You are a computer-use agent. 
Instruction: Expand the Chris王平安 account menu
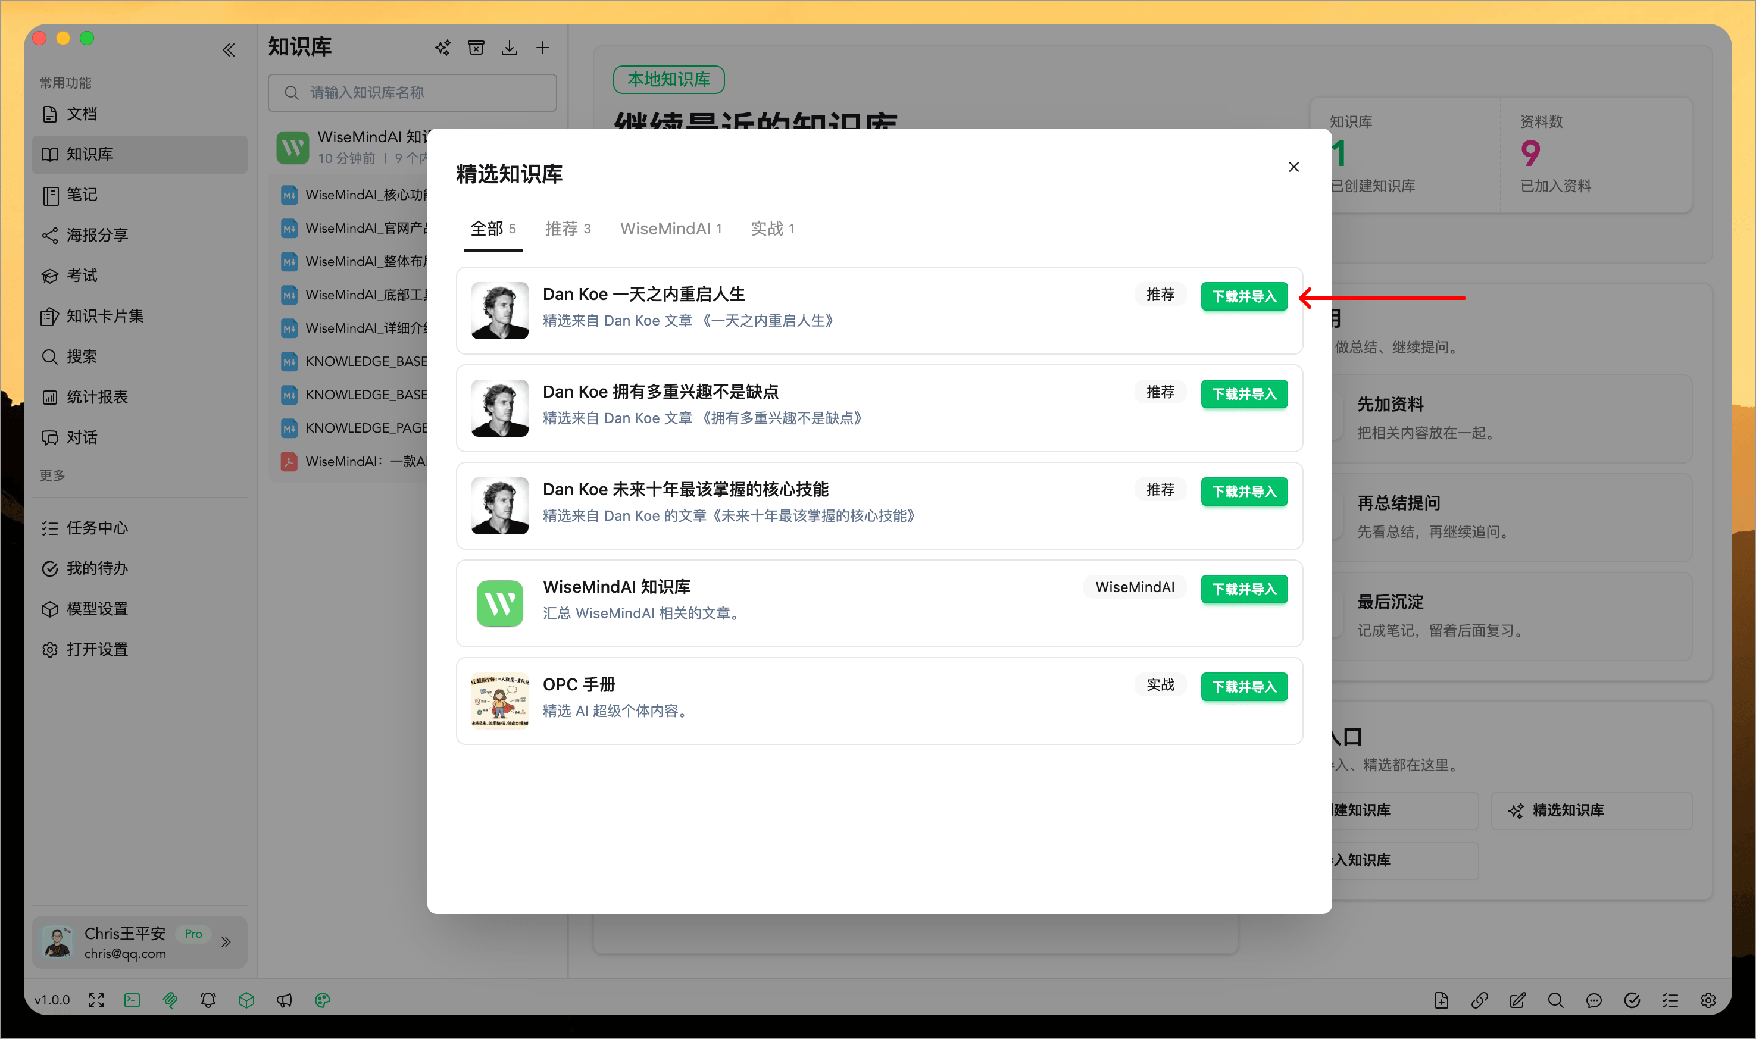226,941
